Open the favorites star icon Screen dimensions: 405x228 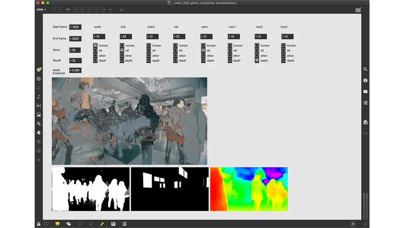[39, 160]
